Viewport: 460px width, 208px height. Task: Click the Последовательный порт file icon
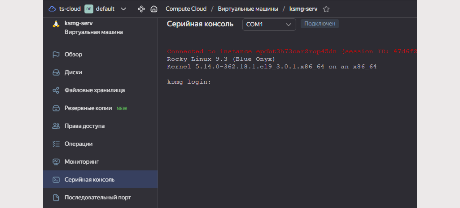click(56, 197)
